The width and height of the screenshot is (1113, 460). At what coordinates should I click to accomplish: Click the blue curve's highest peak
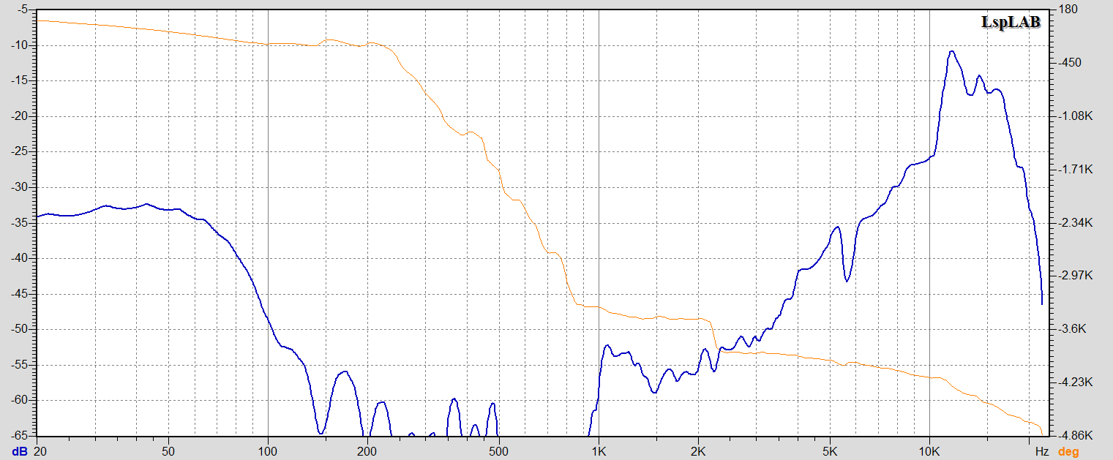pos(951,51)
